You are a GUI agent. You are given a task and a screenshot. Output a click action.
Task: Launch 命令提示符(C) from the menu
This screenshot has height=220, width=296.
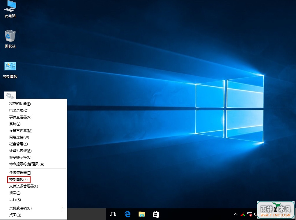[33, 157]
